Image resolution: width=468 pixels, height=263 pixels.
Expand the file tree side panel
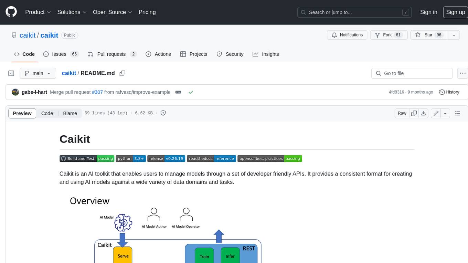(x=11, y=73)
